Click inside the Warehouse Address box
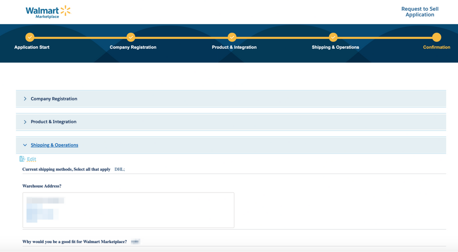Screen dimensions: 458x252 pos(128,210)
